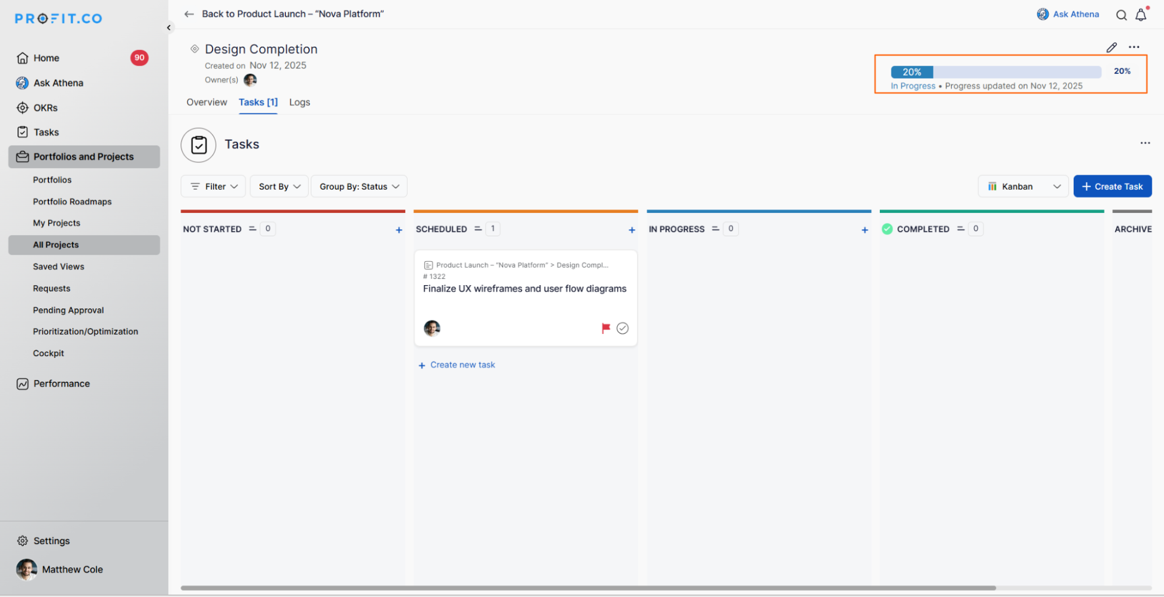
Task: Open the search magnifier
Action: (x=1121, y=15)
